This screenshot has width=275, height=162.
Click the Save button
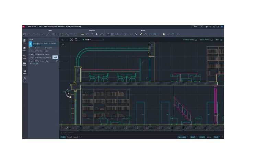pyautogui.click(x=195, y=27)
